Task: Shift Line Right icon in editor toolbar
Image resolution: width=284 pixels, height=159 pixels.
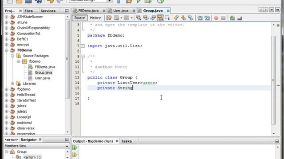Action: coord(207,18)
